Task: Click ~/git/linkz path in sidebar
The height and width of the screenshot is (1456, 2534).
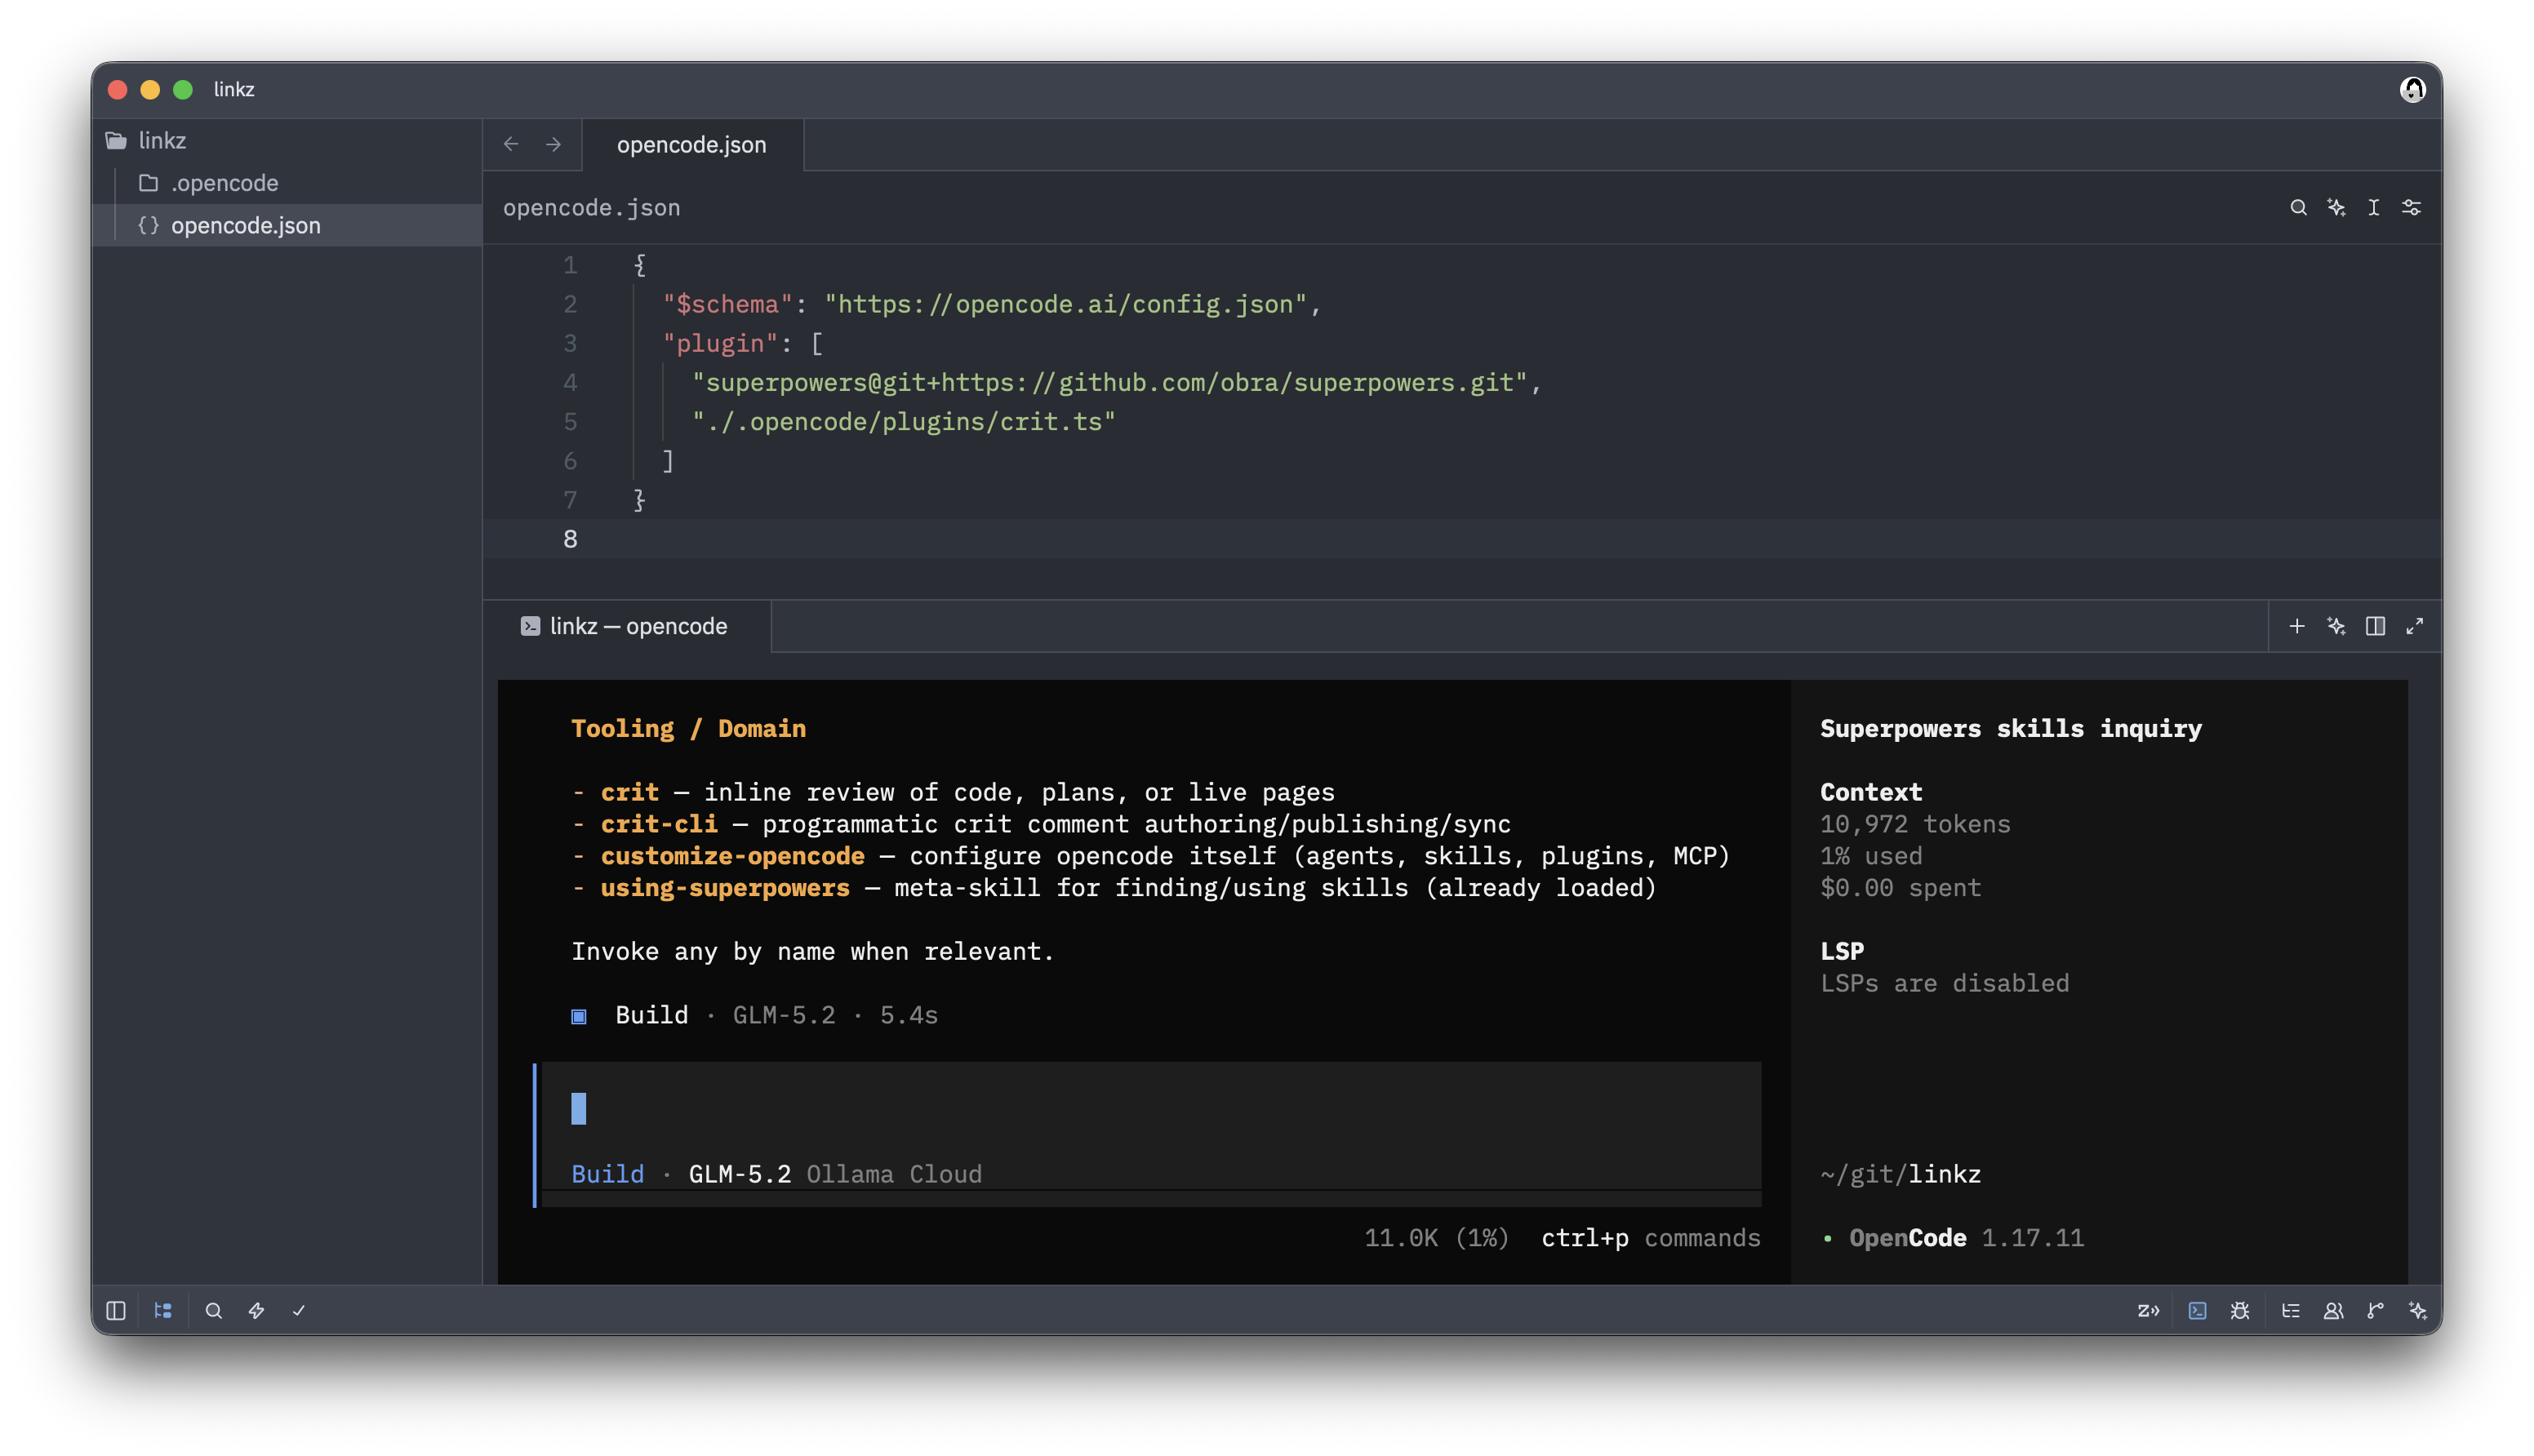Action: (1900, 1174)
